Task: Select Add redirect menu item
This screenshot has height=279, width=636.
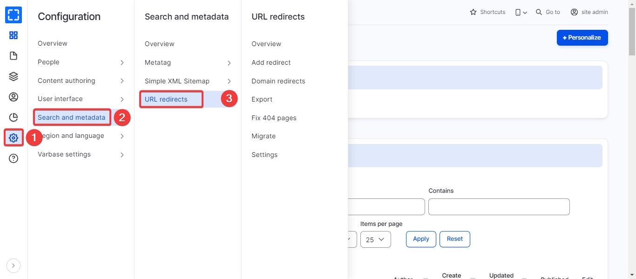Action: pos(271,62)
